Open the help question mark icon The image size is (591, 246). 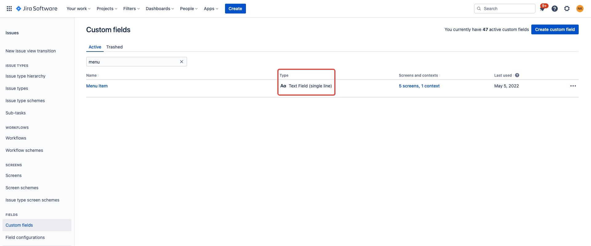[x=555, y=9]
